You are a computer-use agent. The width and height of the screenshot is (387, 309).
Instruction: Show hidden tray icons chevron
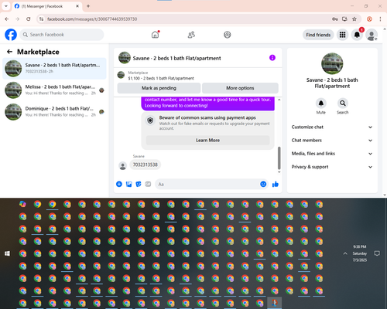(x=345, y=253)
